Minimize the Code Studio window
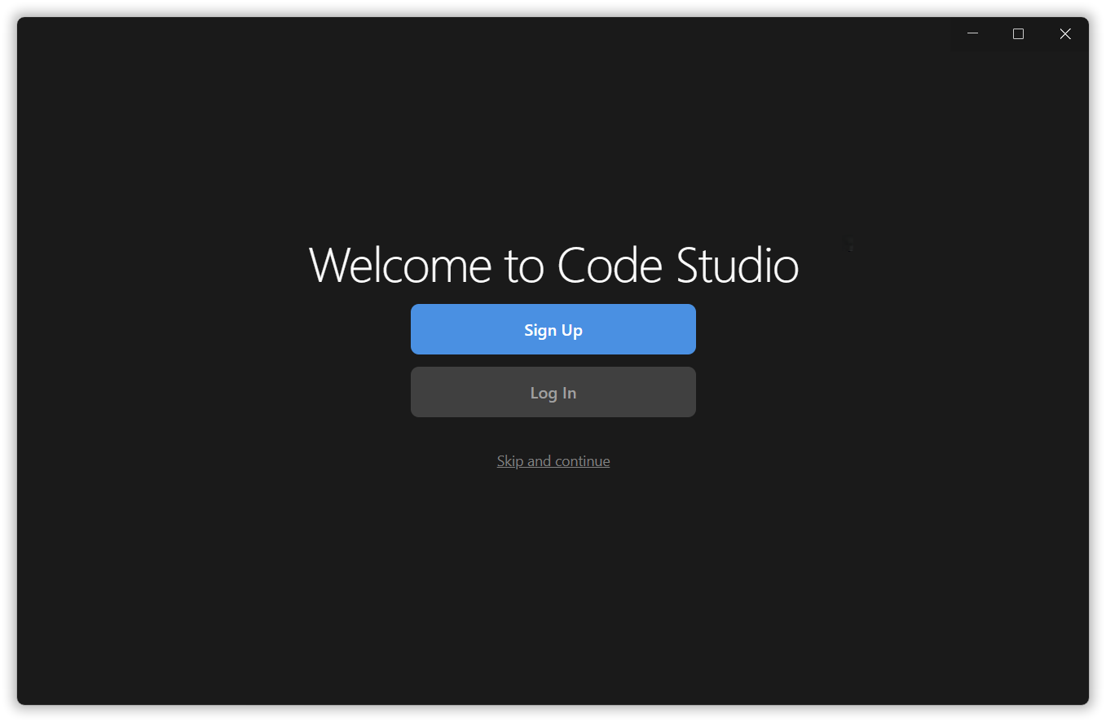This screenshot has width=1106, height=722. click(972, 33)
